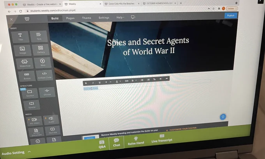Expand the Audio Setting chevron
The height and width of the screenshot is (159, 265).
pos(29,152)
